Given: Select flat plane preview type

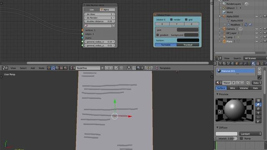Looking at the screenshot, I should pyautogui.click(x=258, y=100).
